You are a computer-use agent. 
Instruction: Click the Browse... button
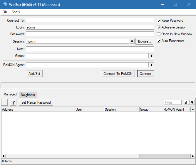click(145, 41)
